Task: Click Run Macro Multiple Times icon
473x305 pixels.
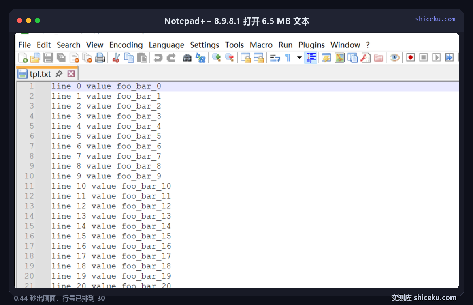Action: click(449, 57)
